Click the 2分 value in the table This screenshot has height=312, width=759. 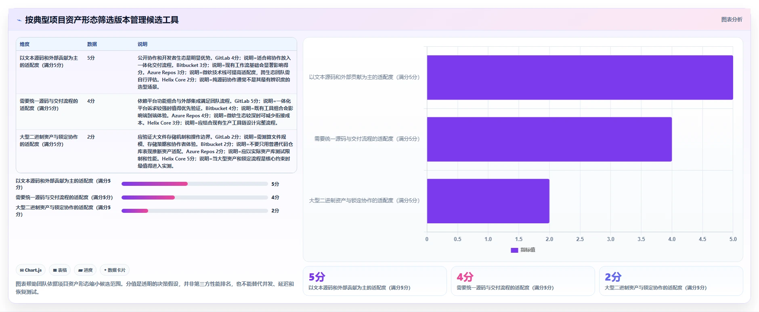[x=91, y=137]
